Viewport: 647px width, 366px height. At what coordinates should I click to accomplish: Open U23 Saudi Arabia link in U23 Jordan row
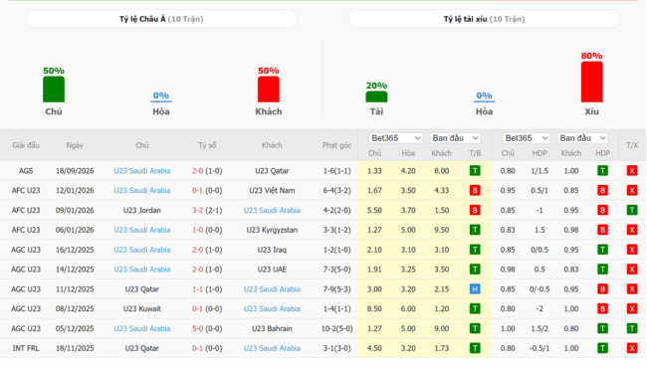pos(272,210)
